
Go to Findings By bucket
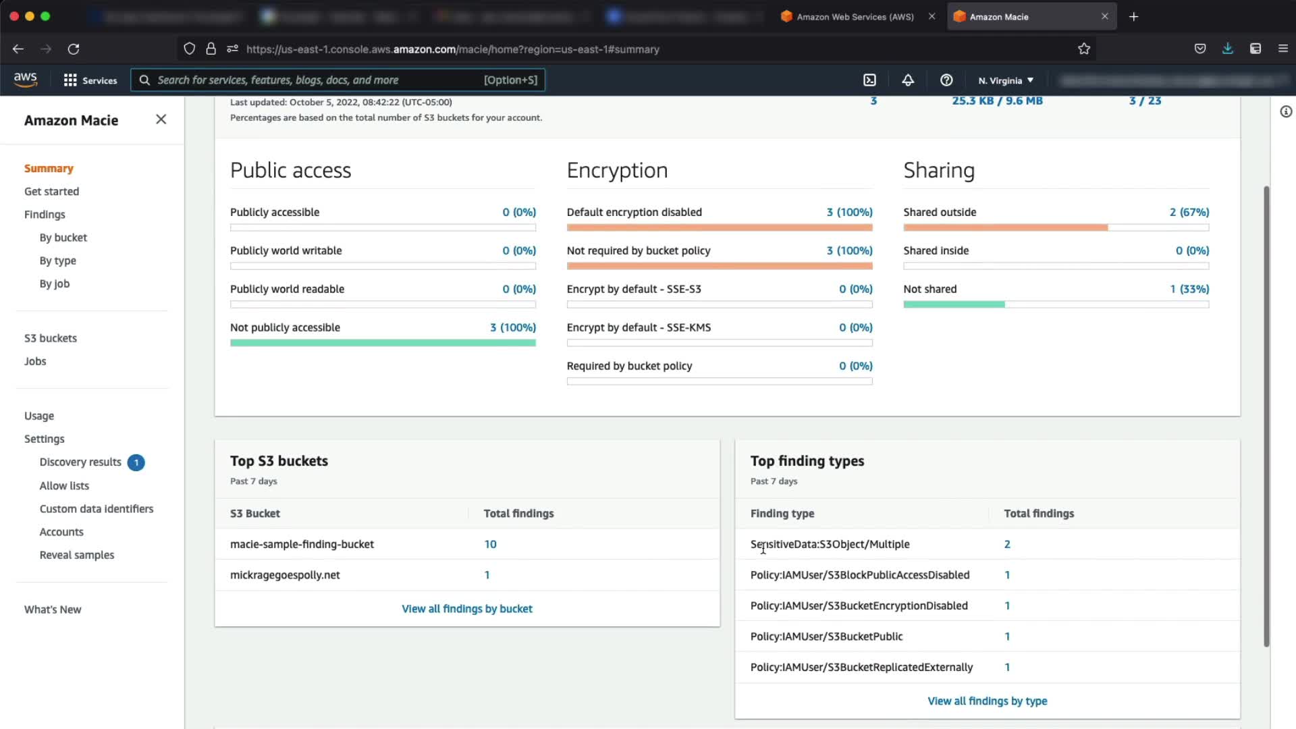point(63,238)
